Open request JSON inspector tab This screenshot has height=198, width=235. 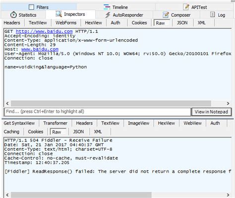point(182,23)
